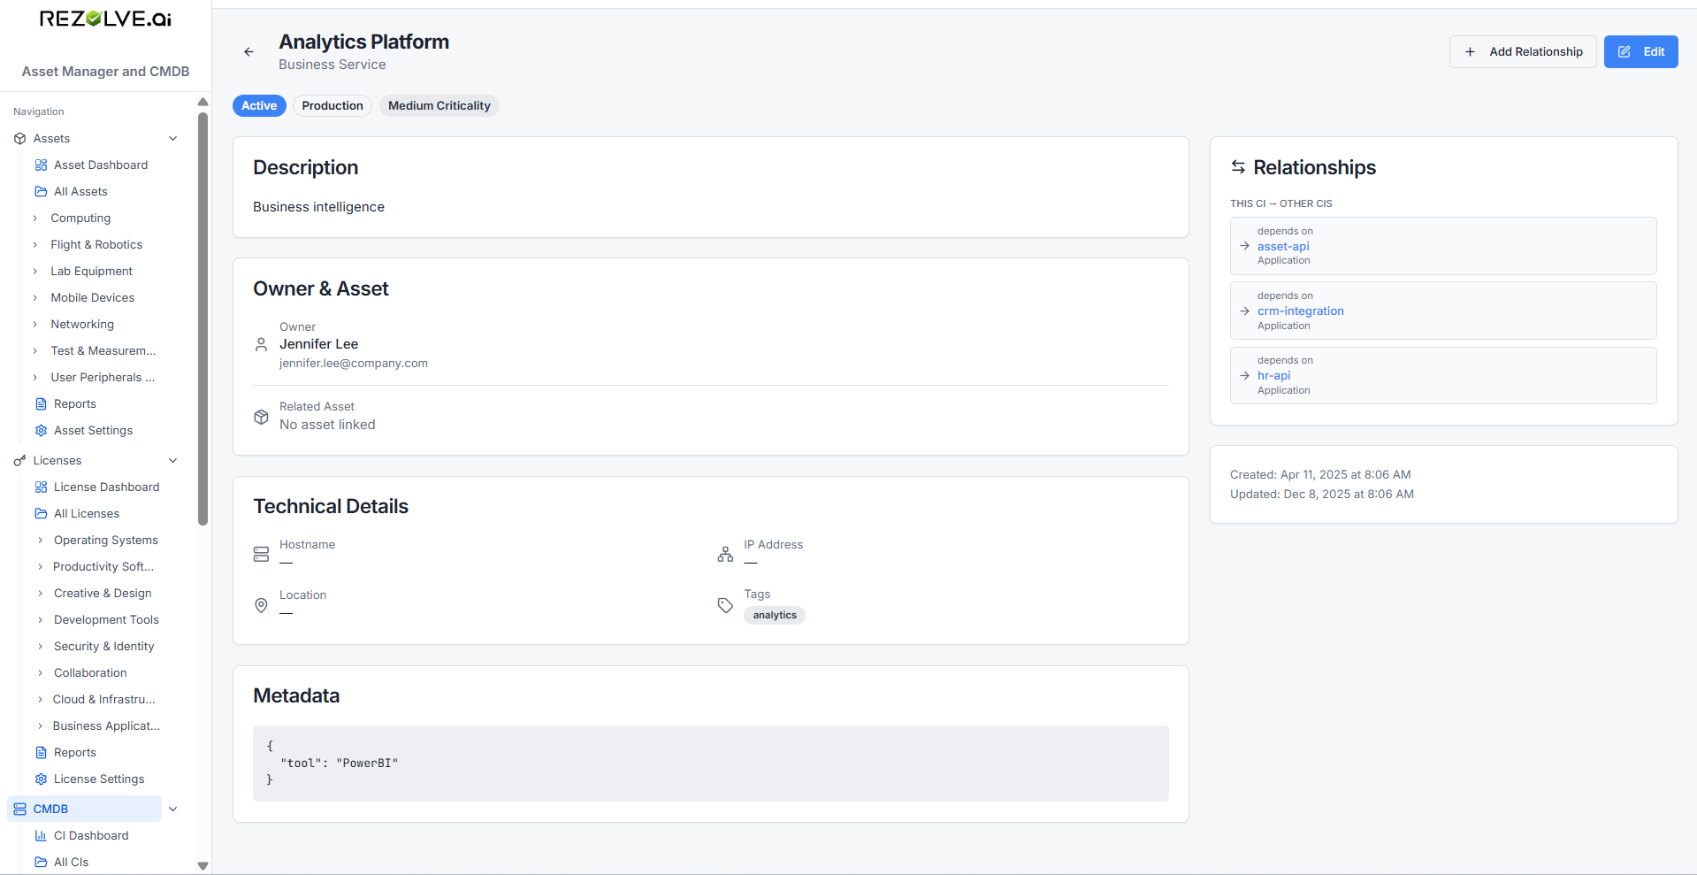The image size is (1697, 875).
Task: Expand the Security & Identity category
Action: (40, 647)
